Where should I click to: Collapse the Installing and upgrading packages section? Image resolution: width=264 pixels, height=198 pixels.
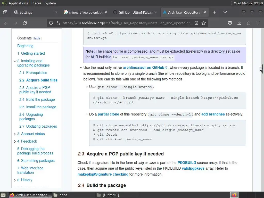tap(15, 61)
